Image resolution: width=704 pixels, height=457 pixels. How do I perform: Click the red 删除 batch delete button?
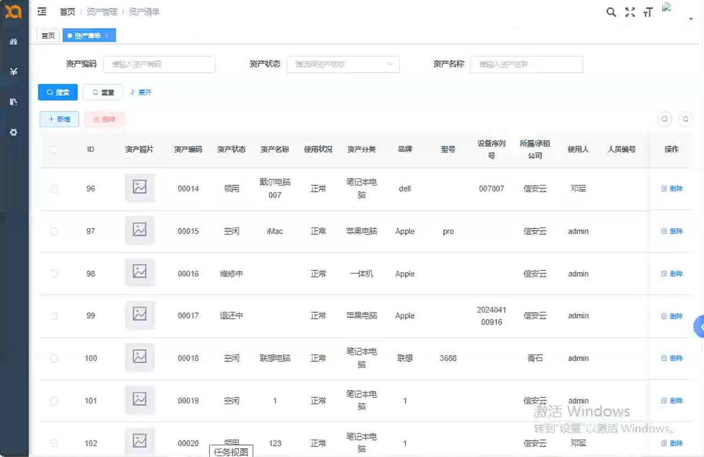tap(104, 119)
